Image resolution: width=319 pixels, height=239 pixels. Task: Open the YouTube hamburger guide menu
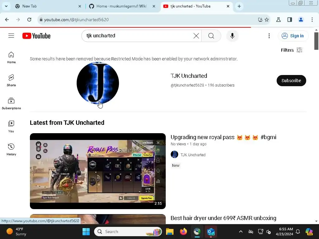[11, 36]
